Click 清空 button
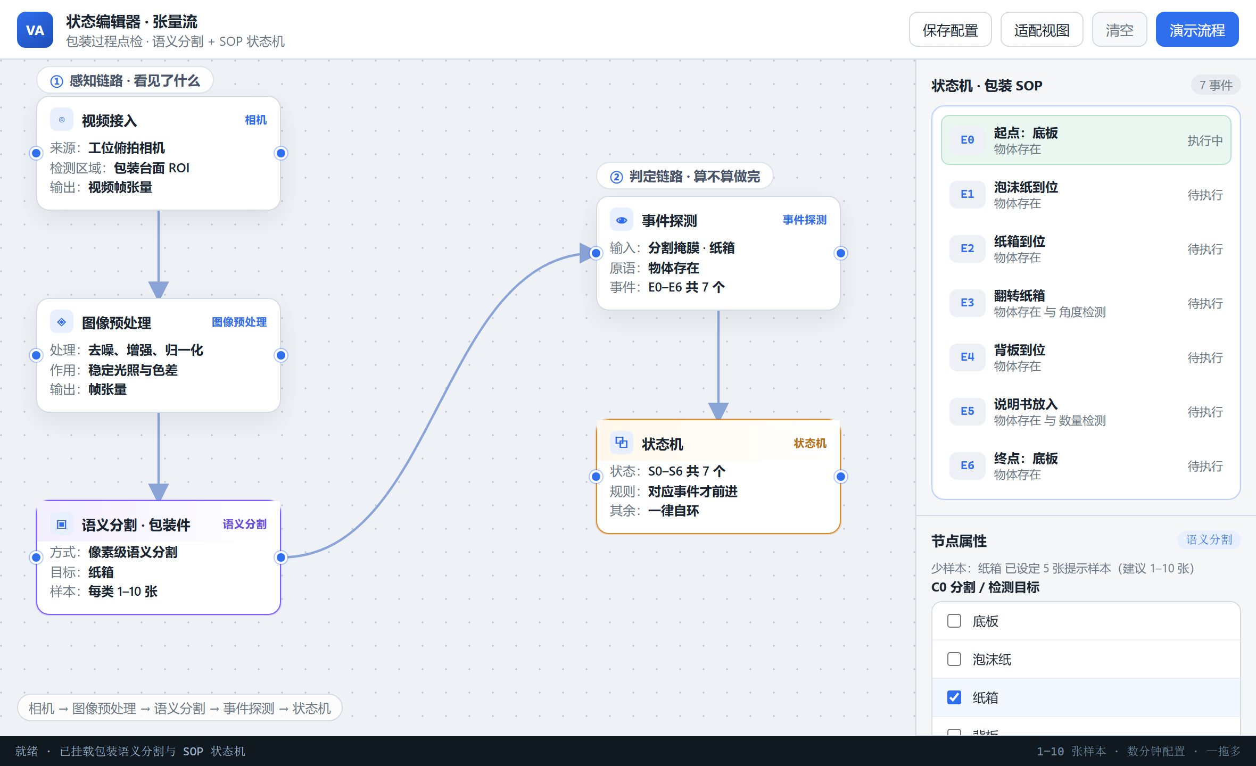 (x=1120, y=30)
